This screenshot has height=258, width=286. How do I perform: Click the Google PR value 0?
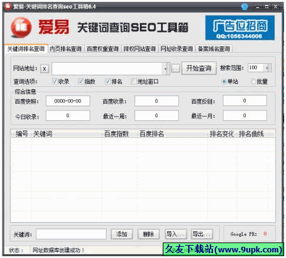[x=265, y=234]
